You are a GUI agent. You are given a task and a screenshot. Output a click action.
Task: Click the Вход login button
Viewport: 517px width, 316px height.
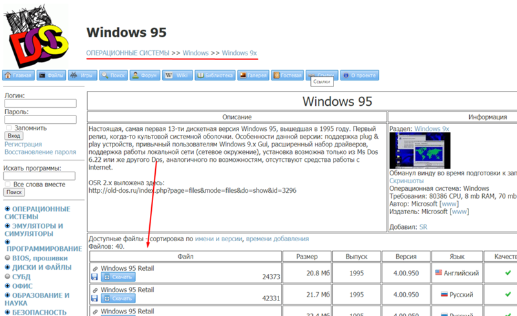(x=14, y=135)
